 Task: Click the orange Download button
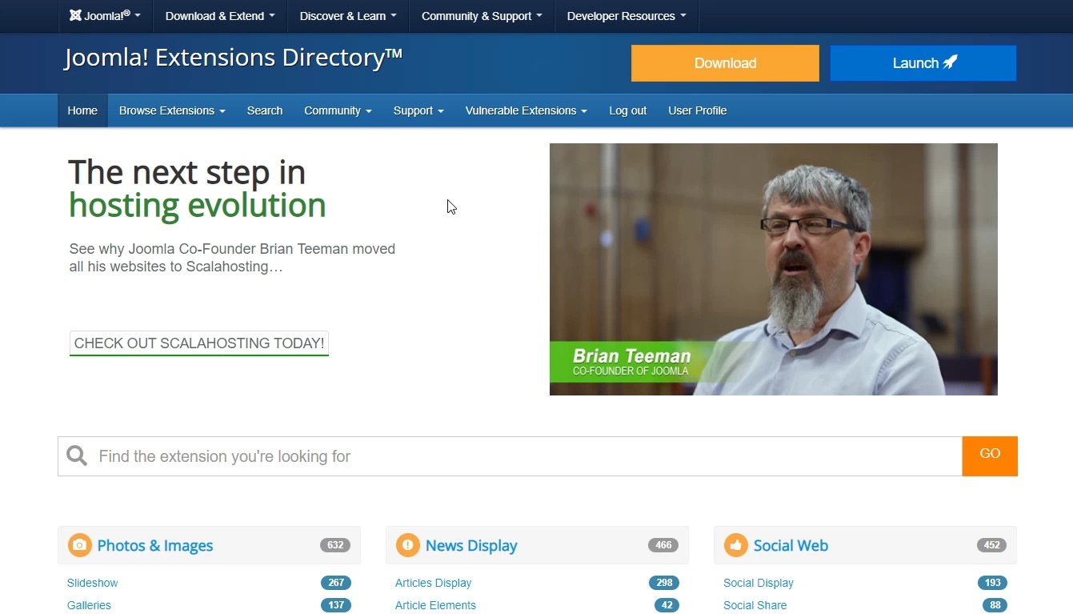click(x=725, y=63)
